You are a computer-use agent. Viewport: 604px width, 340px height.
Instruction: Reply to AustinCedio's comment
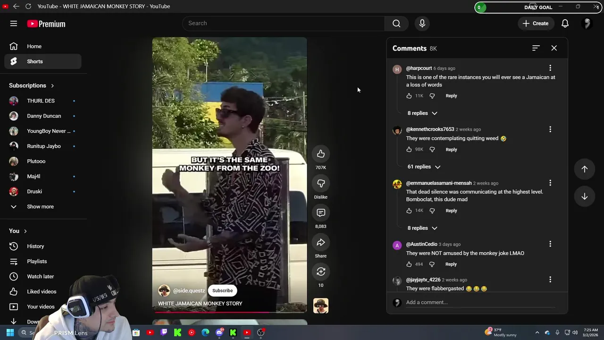click(x=451, y=264)
